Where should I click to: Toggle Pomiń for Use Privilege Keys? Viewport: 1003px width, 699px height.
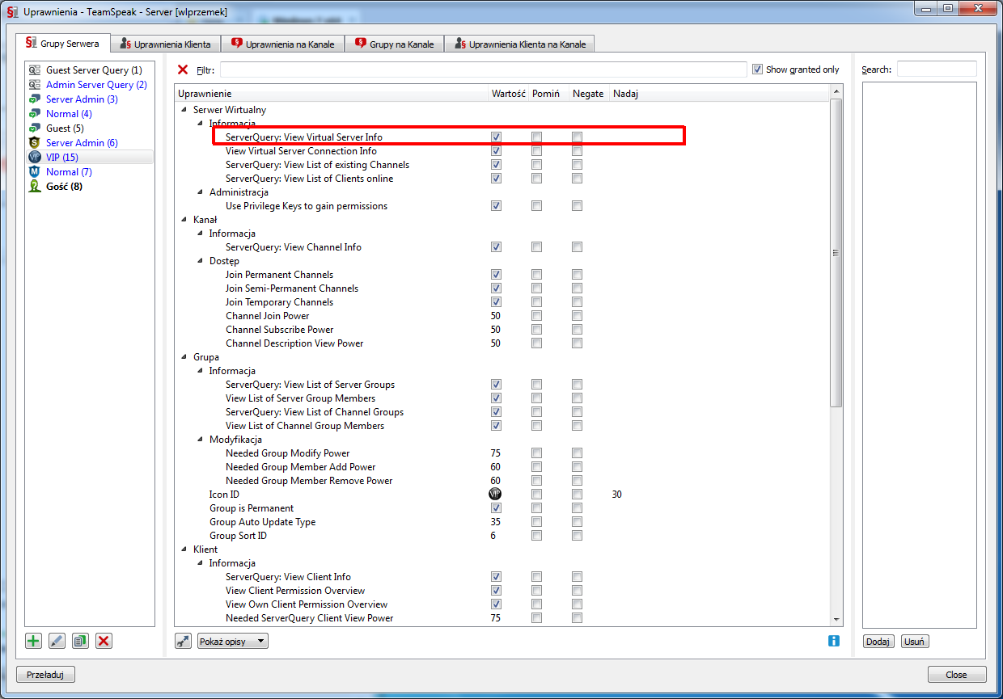pyautogui.click(x=536, y=206)
